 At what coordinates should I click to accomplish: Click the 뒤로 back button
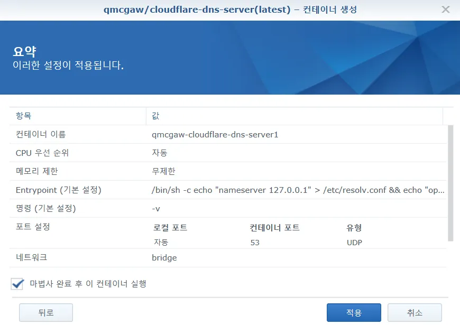tap(46, 312)
